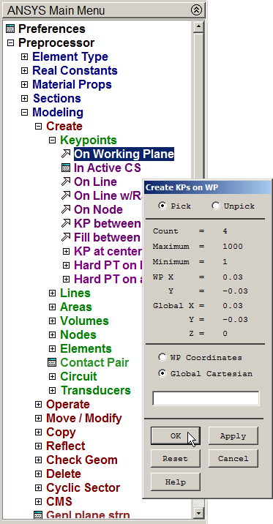Click the arrow icon beside On Line w/Ratio
Image resolution: width=273 pixels, height=524 pixels.
[x=66, y=195]
